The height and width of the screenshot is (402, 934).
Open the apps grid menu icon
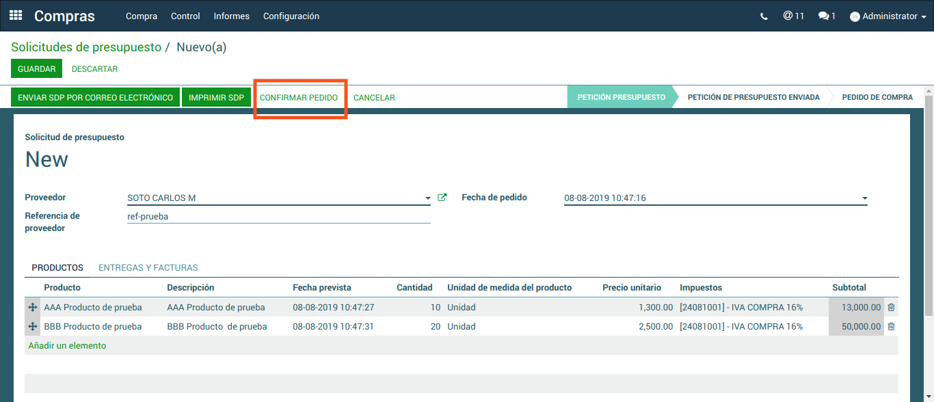(15, 16)
